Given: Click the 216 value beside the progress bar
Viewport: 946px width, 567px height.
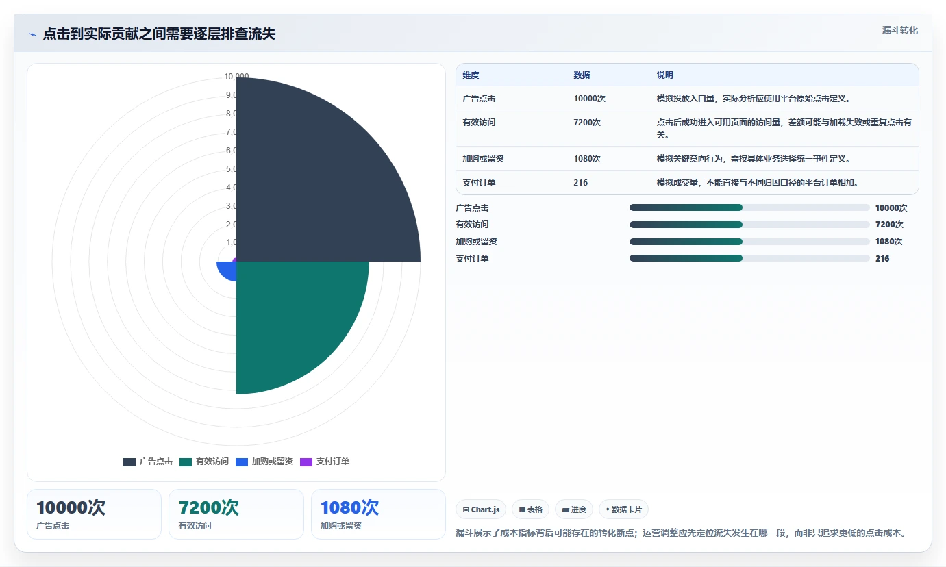Looking at the screenshot, I should click(x=882, y=258).
